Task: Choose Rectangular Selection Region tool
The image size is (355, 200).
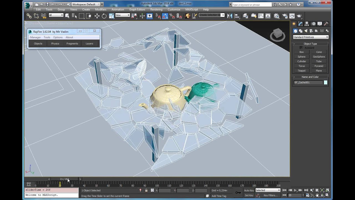Action: pyautogui.click(x=81, y=16)
